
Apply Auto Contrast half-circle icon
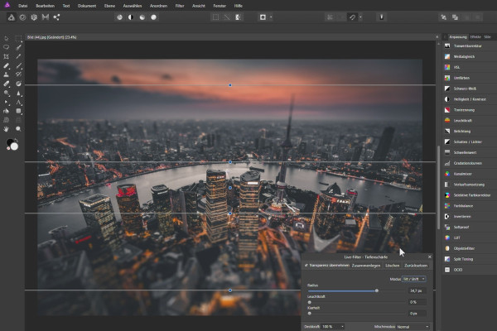(x=131, y=17)
